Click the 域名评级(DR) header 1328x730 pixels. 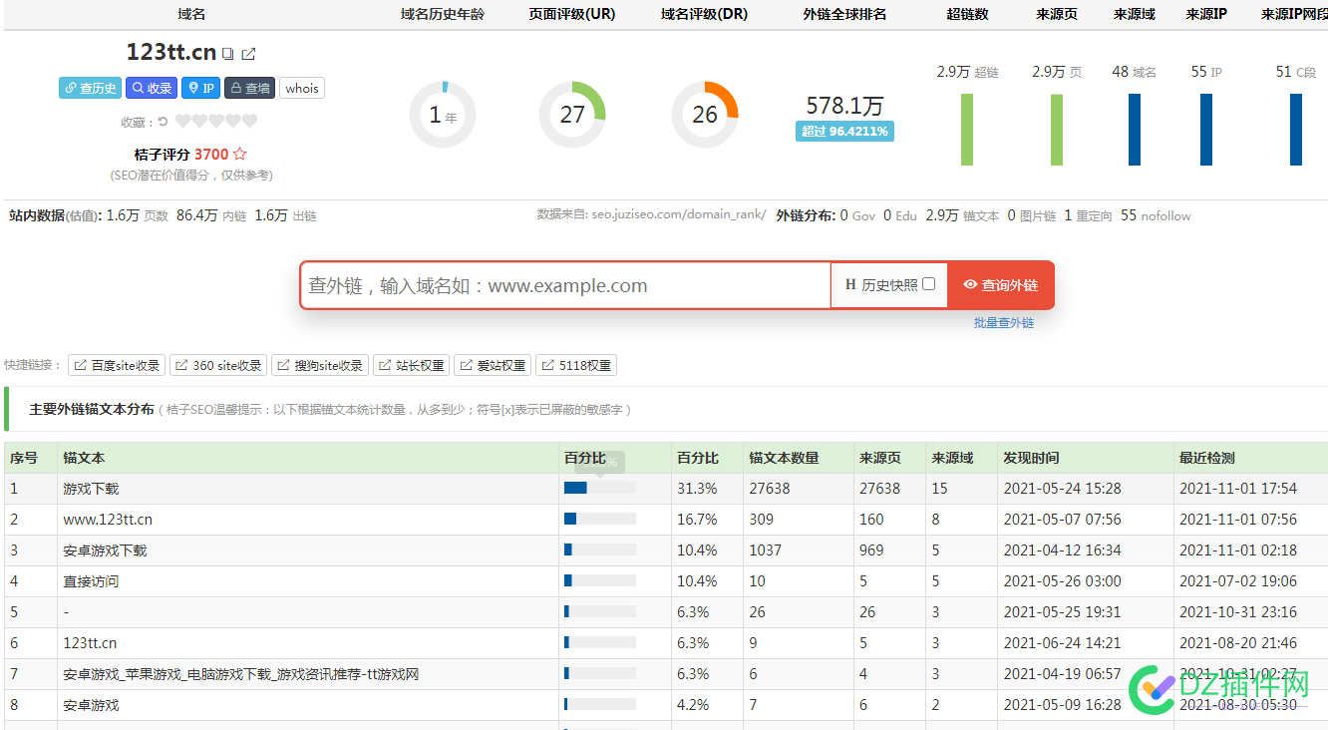click(704, 14)
